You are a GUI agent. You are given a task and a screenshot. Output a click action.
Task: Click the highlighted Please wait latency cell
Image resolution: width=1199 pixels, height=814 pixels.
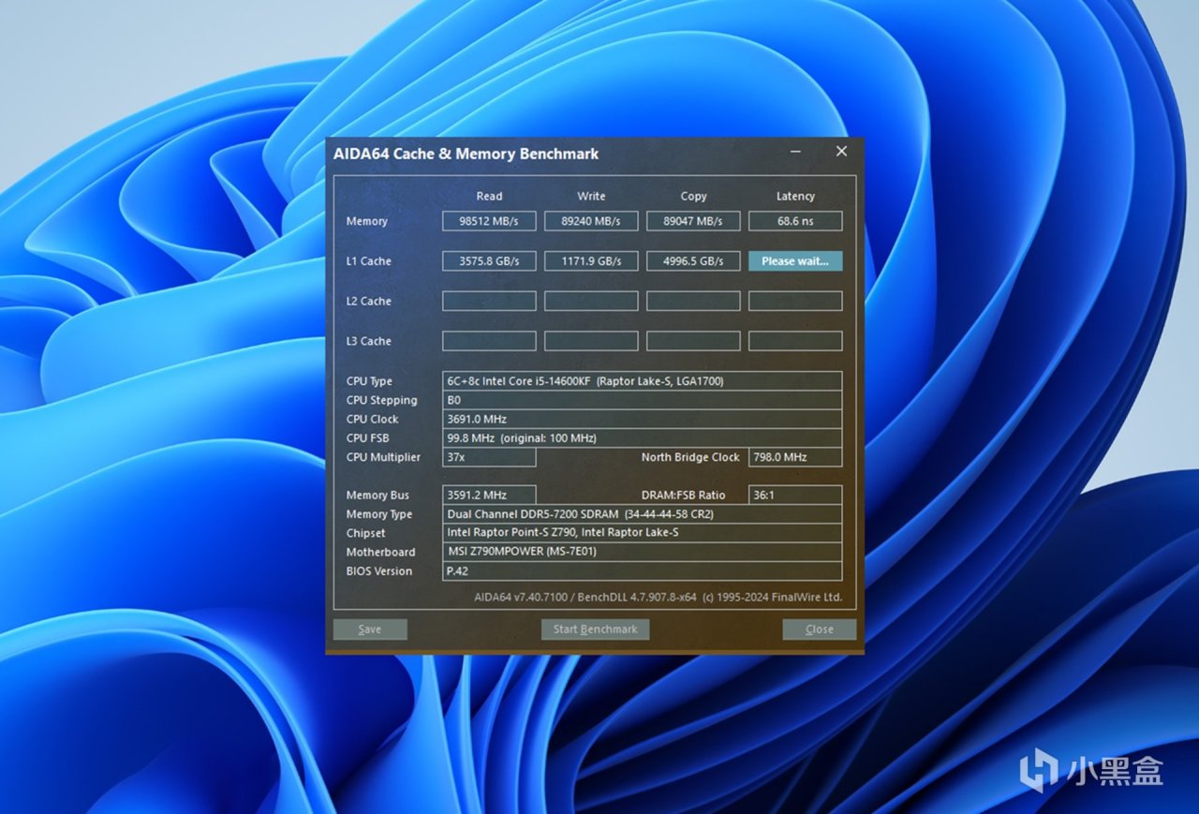(x=795, y=261)
